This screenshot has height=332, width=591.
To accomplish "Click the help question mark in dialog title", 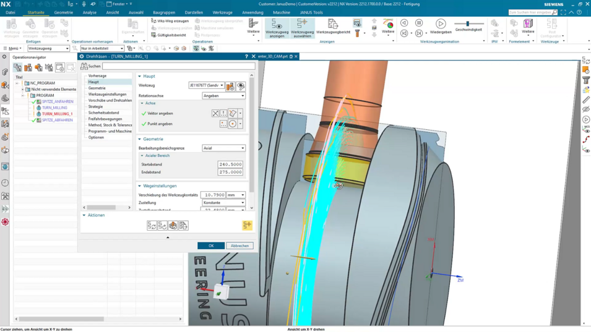I will (x=246, y=56).
